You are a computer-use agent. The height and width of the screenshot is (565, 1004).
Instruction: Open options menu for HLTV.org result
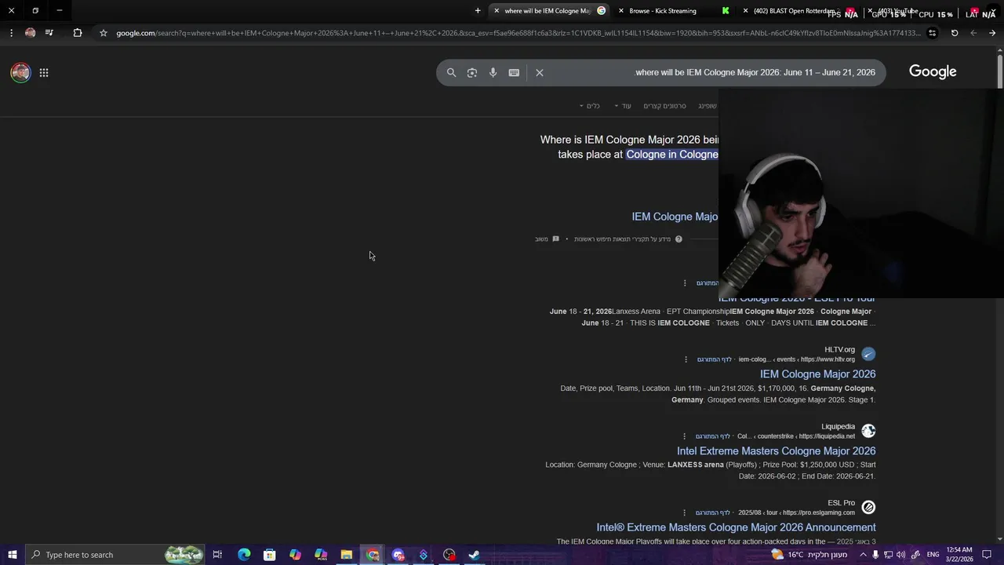pos(685,359)
